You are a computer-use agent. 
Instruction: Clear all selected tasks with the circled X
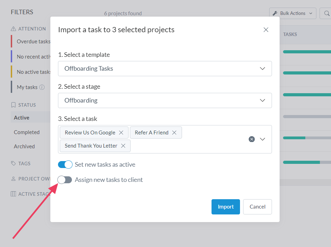252,139
